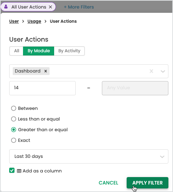The width and height of the screenshot is (173, 192).
Task: Uncheck the Add as a column checkbox
Action: 12,170
